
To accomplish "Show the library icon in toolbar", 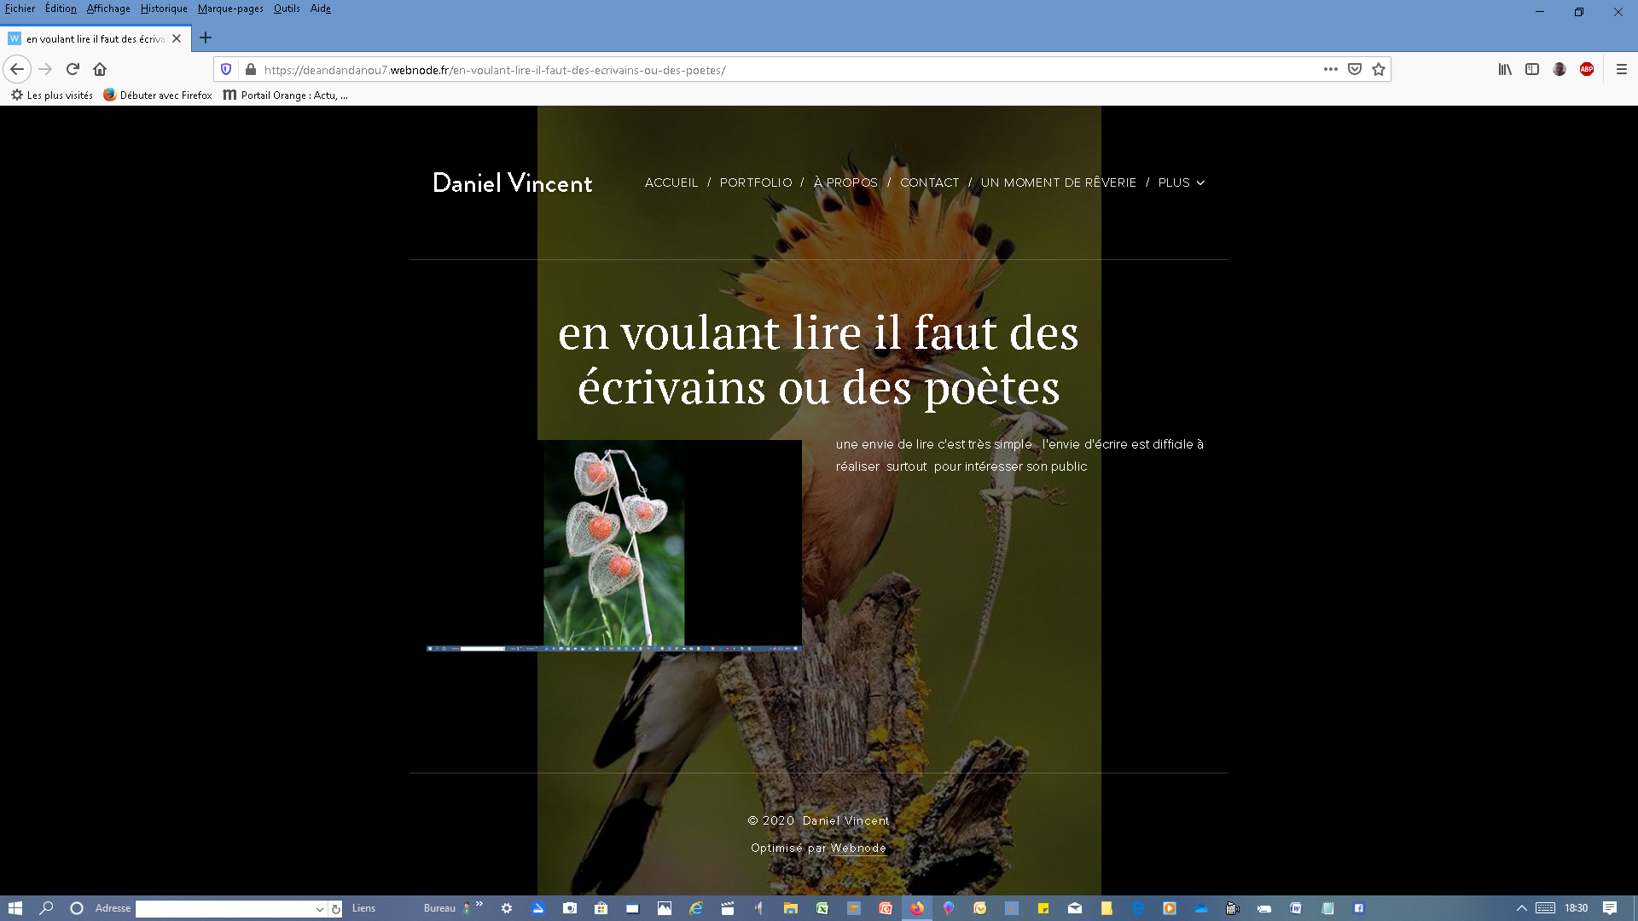I will (x=1505, y=69).
